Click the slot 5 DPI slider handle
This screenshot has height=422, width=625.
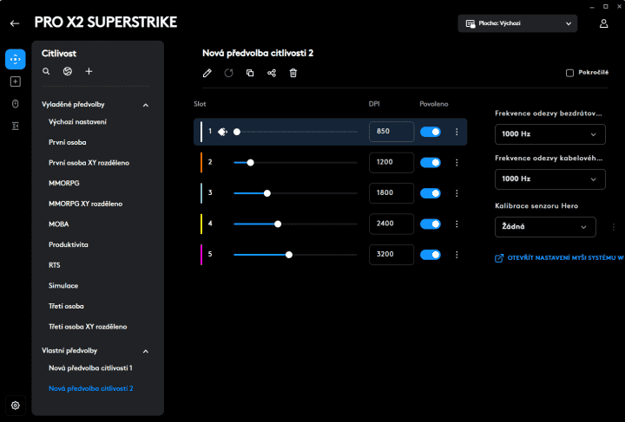pos(289,255)
